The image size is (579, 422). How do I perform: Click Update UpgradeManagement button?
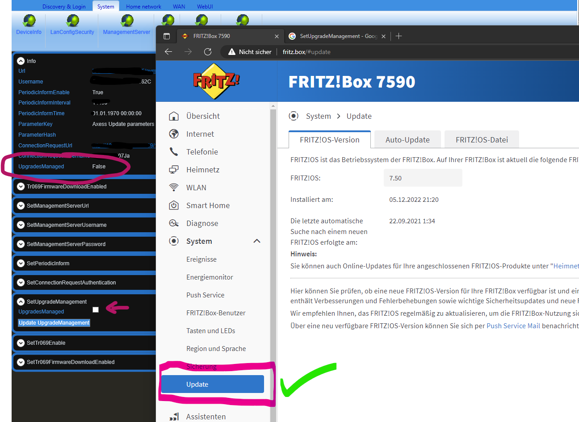click(x=54, y=323)
